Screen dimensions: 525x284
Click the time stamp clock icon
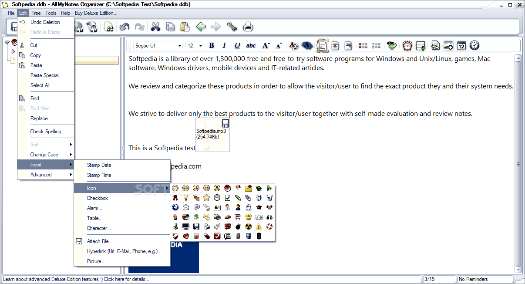(x=475, y=45)
